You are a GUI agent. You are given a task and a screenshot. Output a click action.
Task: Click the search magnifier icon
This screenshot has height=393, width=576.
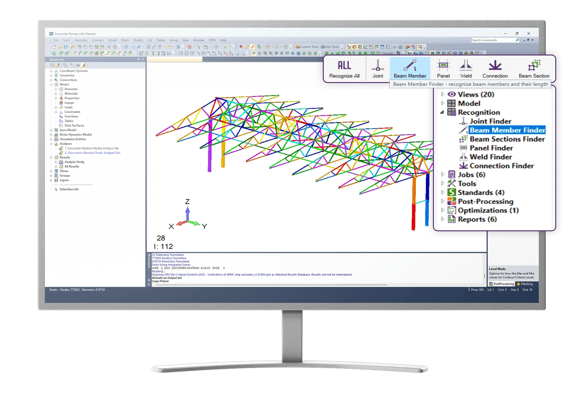coord(517,40)
